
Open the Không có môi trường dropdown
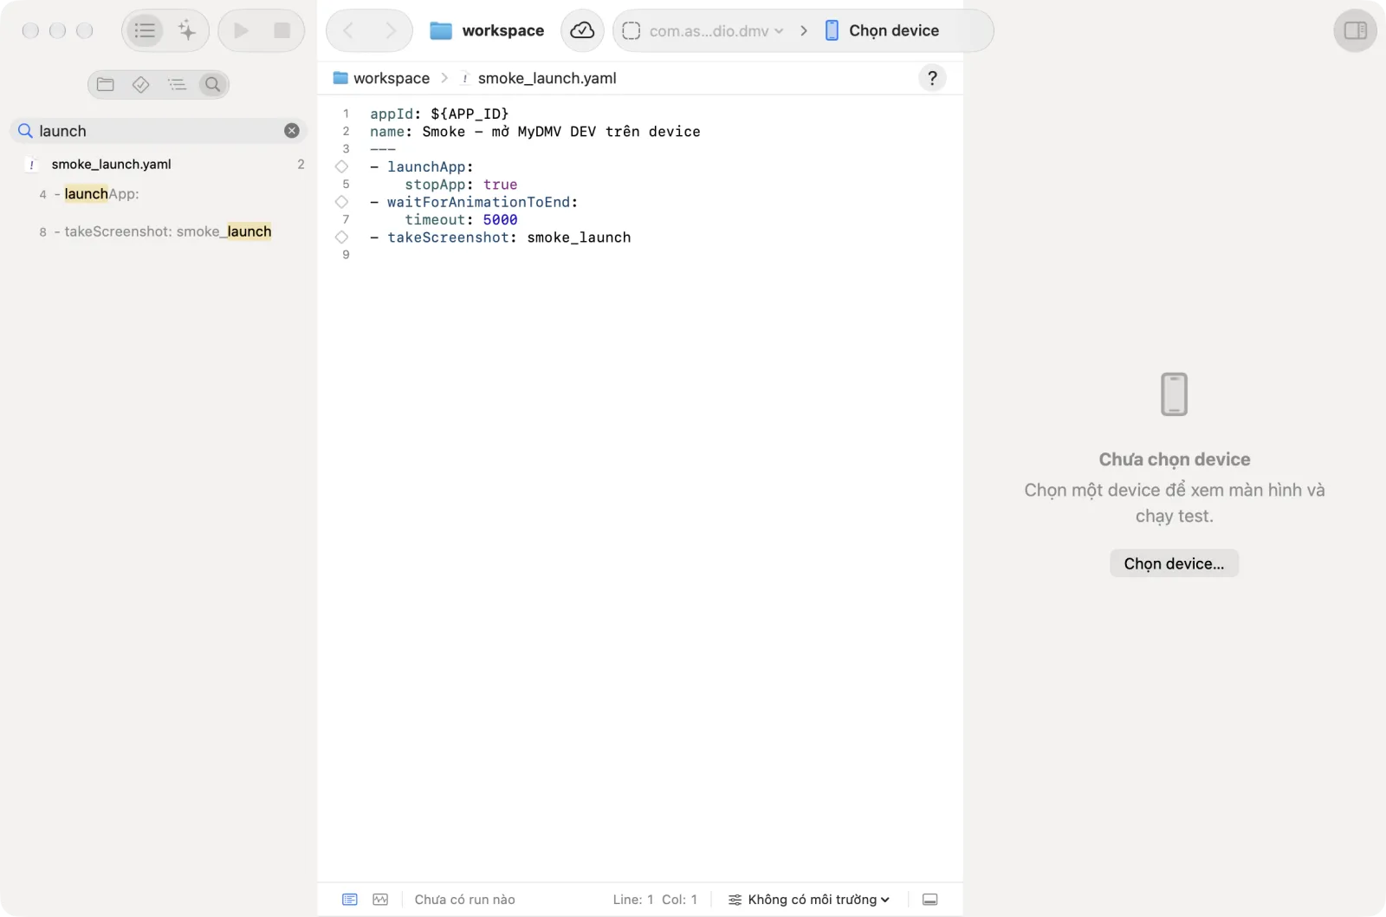[809, 900]
